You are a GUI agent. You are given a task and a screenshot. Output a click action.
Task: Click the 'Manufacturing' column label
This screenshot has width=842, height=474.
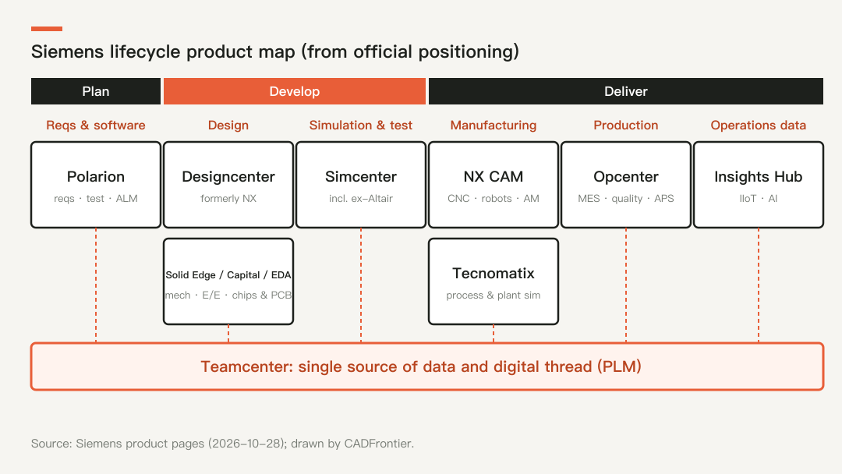(494, 125)
